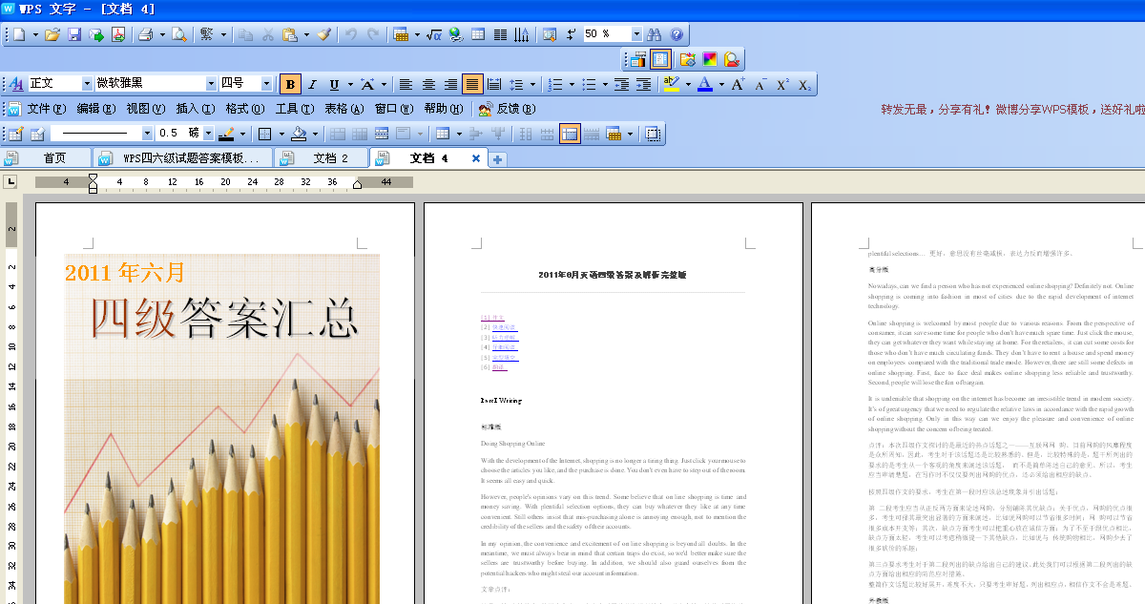Screen dimensions: 1145x604
Task: Click the Format Painter brush icon
Action: click(x=323, y=34)
